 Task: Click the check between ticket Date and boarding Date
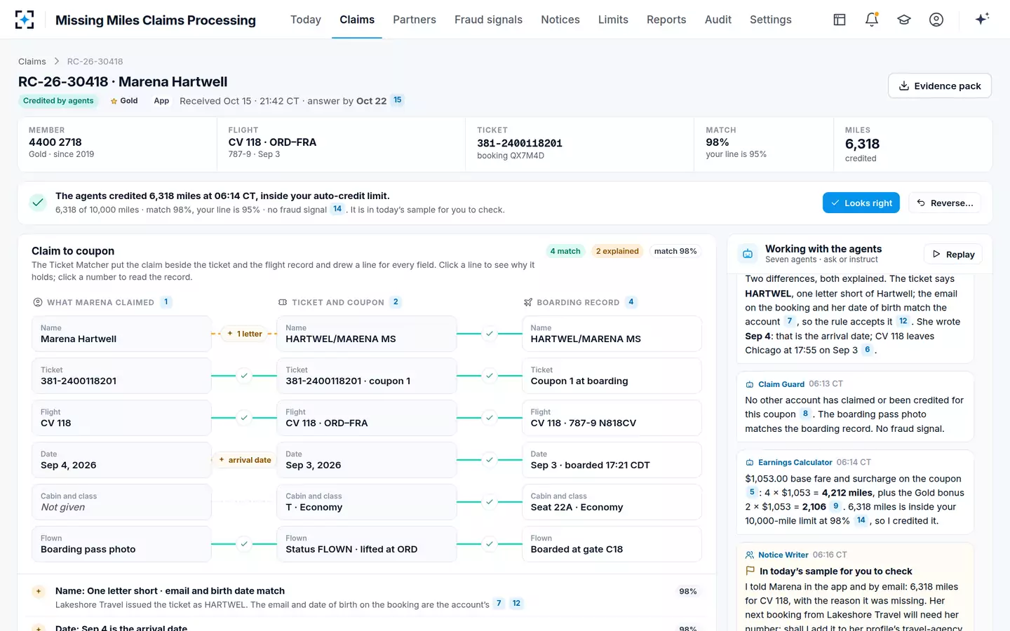pos(490,460)
